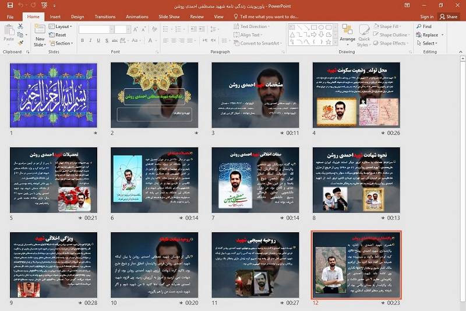
Task: Reset the slide with Reset button
Action: 57,35
